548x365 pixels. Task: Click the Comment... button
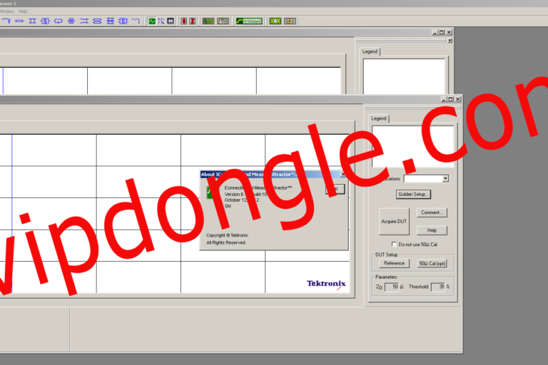(x=432, y=212)
